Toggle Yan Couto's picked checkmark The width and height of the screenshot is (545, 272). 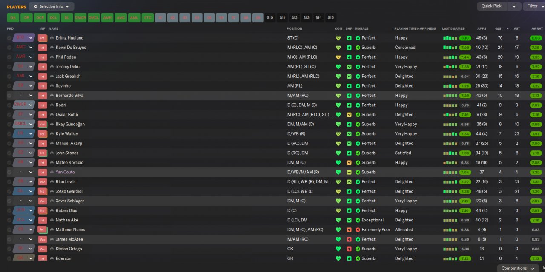(x=9, y=172)
